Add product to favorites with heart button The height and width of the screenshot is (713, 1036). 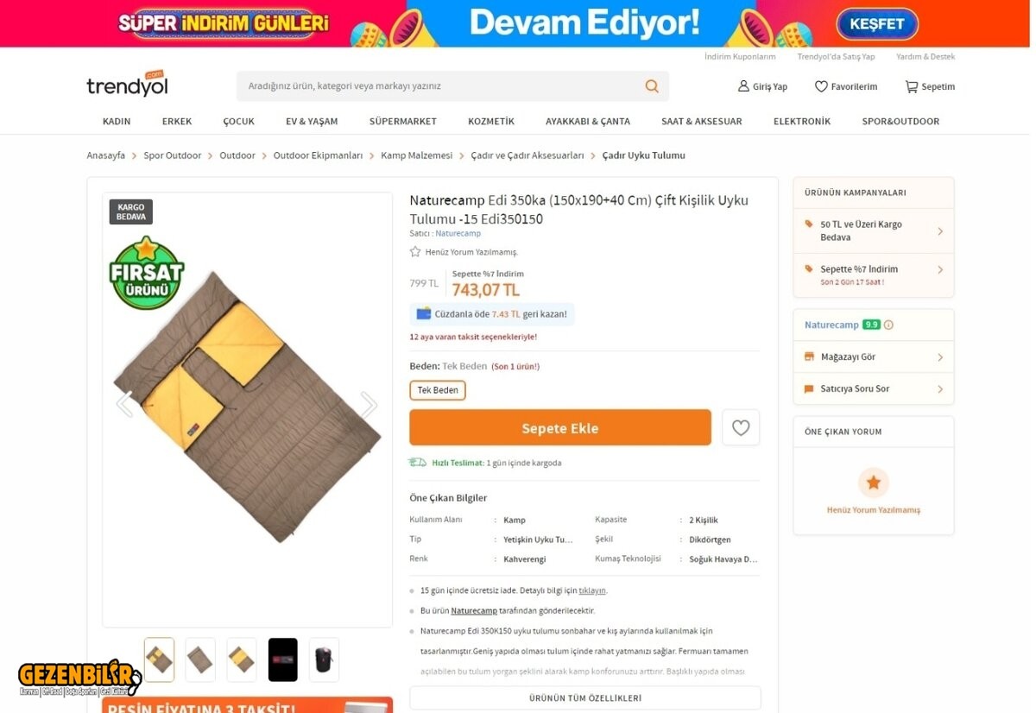pos(741,427)
